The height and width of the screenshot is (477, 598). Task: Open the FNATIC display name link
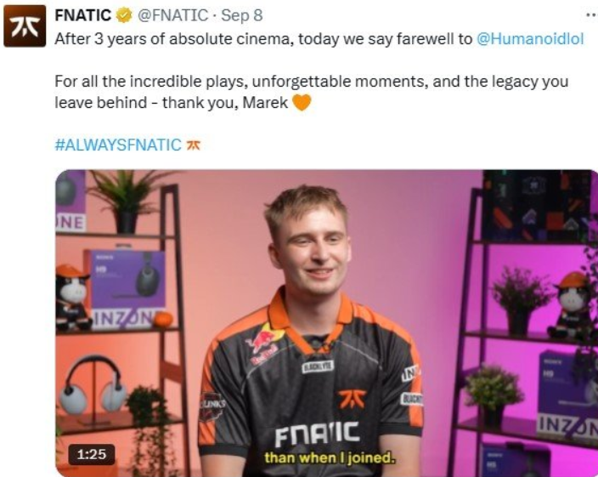point(83,15)
